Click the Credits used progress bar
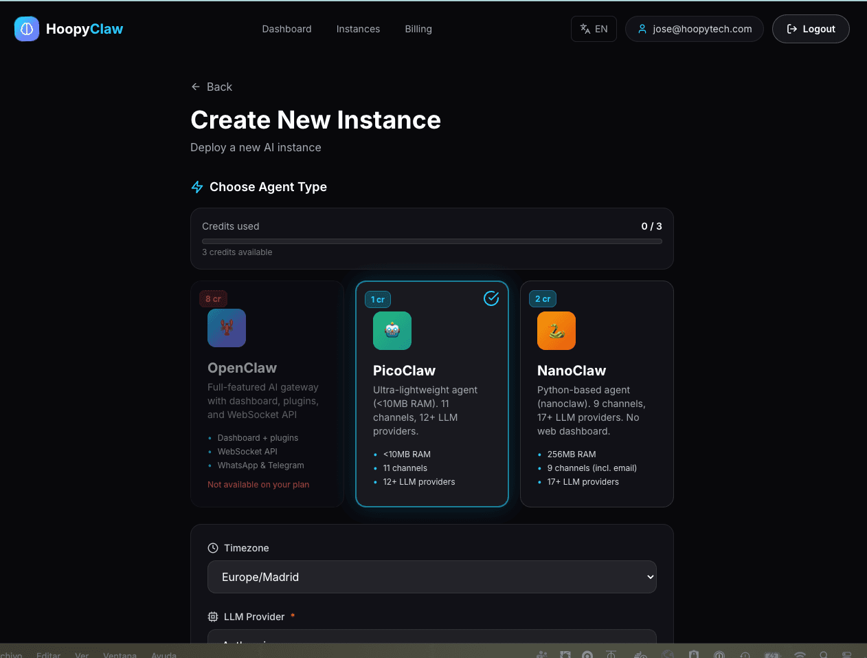Viewport: 867px width, 658px height. (431, 241)
